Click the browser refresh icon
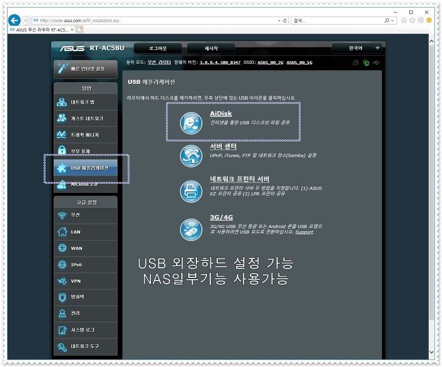The image size is (442, 367). pyautogui.click(x=285, y=21)
